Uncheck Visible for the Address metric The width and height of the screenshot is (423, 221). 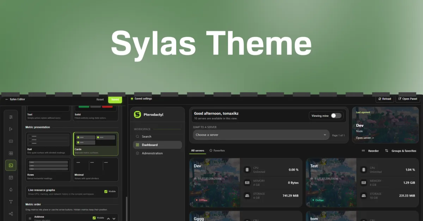click(x=94, y=218)
